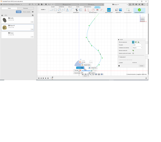Image resolution: width=161 pixels, height=142 pixels.
Task: Click the Cargar button
Action: [x=19, y=12]
